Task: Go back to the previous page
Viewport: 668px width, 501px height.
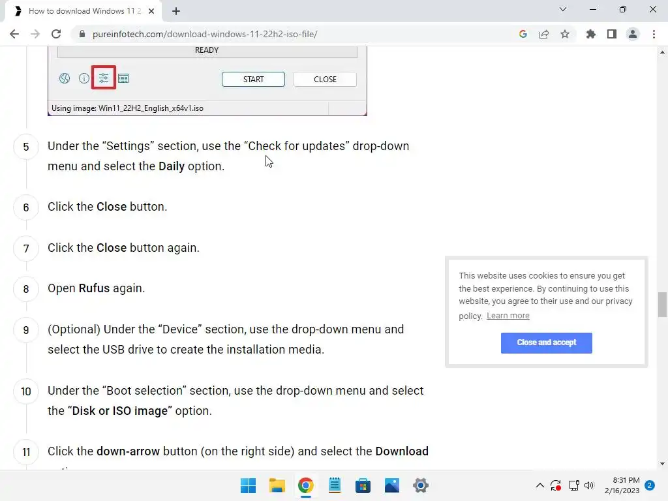Action: click(14, 34)
